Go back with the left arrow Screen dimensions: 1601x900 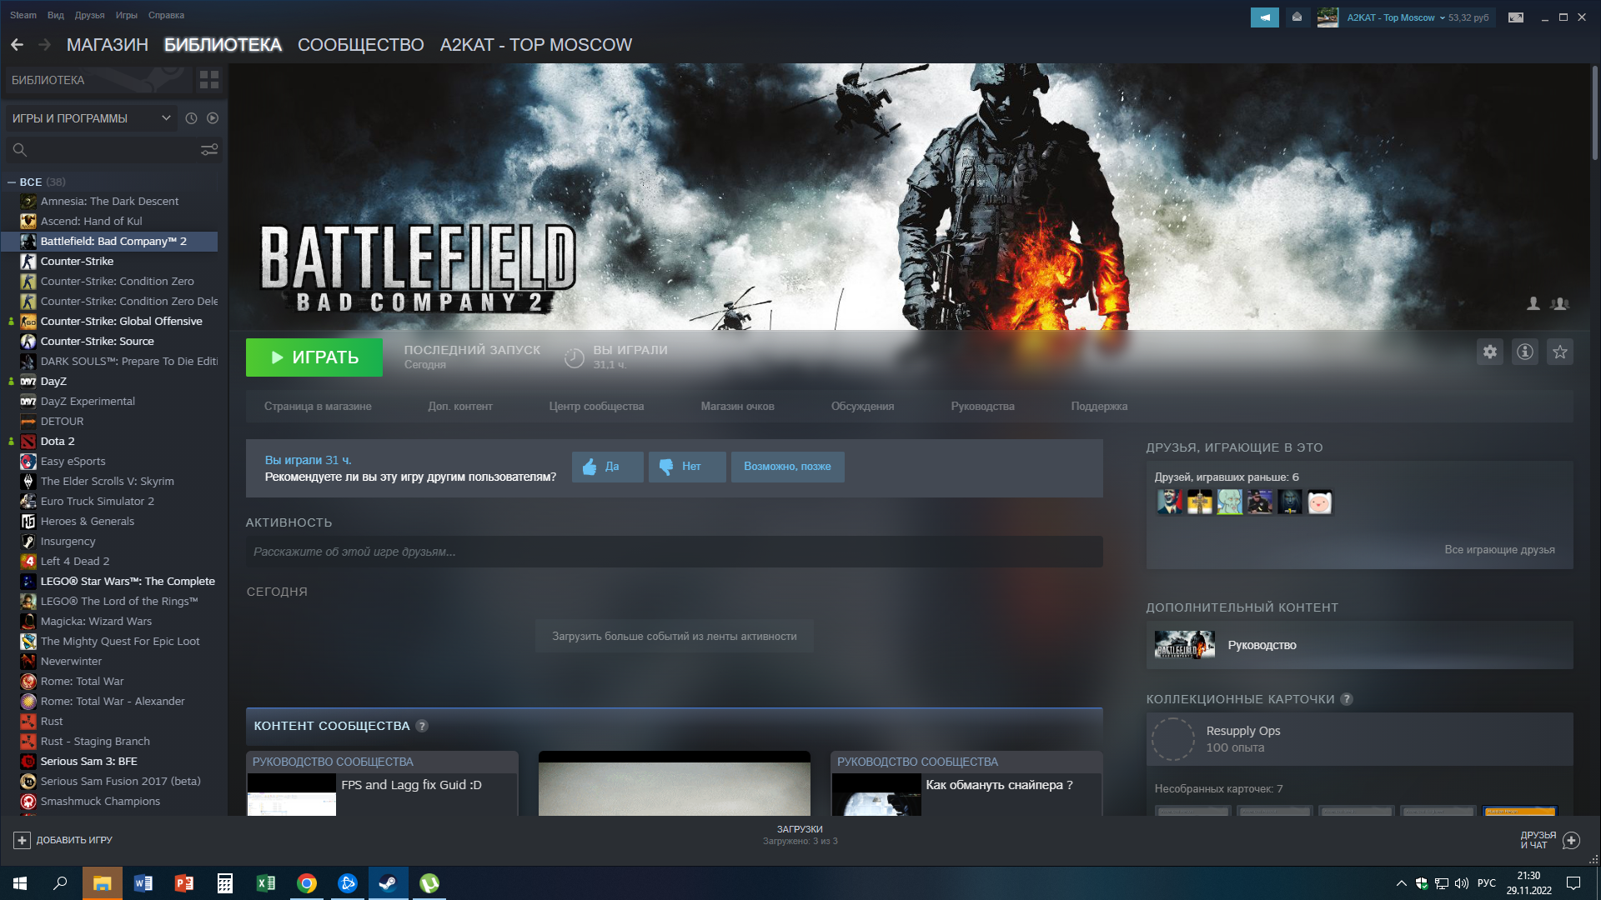[18, 45]
